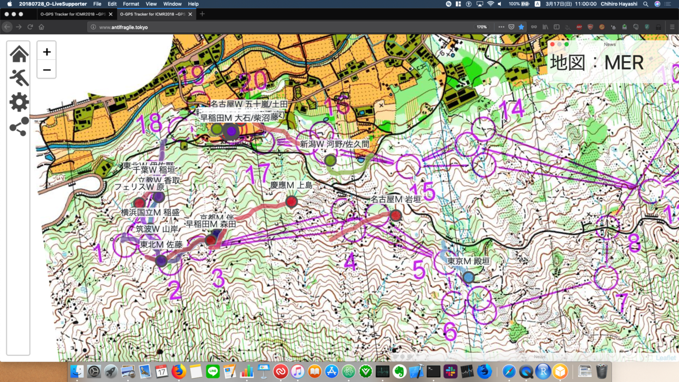Open the Help menu
The height and width of the screenshot is (382, 679).
pos(194,4)
